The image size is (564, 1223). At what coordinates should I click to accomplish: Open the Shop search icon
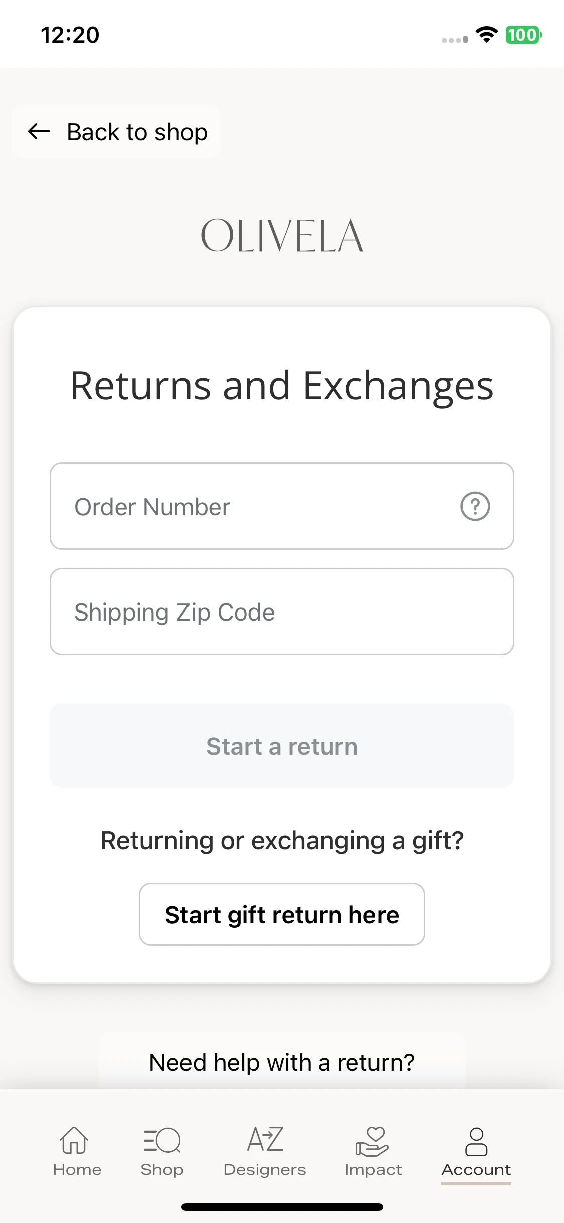[x=162, y=1140]
